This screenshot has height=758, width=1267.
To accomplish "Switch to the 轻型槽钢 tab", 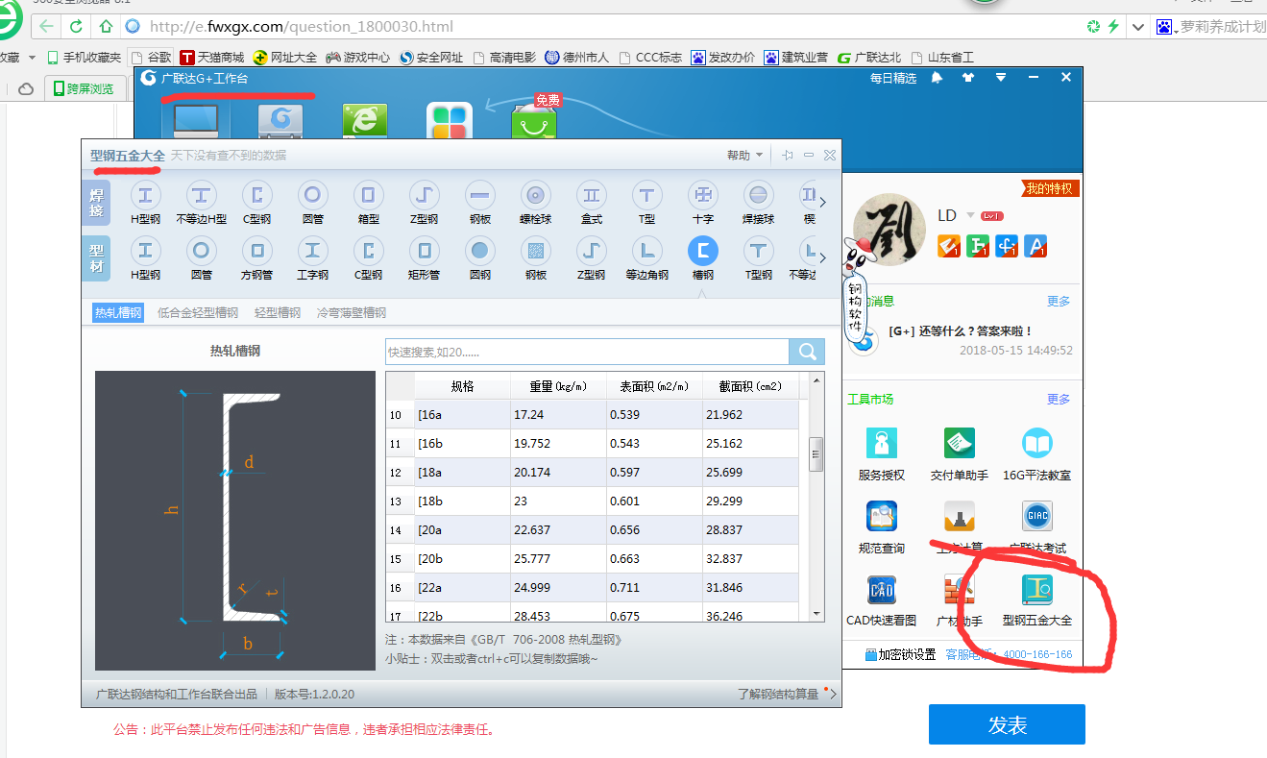I will pos(278,312).
